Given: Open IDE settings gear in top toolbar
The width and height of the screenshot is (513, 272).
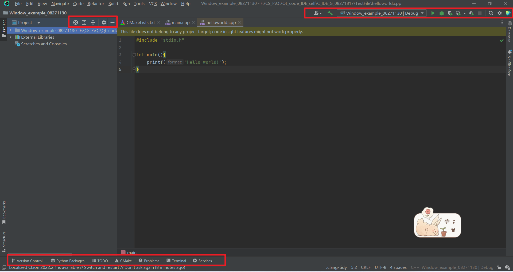Looking at the screenshot, I should [499, 13].
